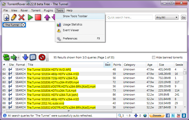Click site icon for result number 61

tap(10, 86)
